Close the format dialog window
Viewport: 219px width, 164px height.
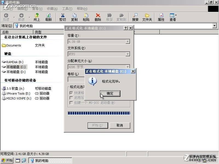click(x=131, y=28)
